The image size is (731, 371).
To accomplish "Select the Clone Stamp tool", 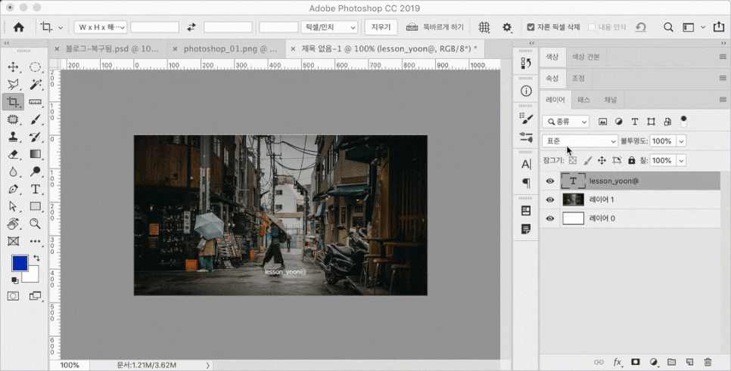I will [13, 137].
